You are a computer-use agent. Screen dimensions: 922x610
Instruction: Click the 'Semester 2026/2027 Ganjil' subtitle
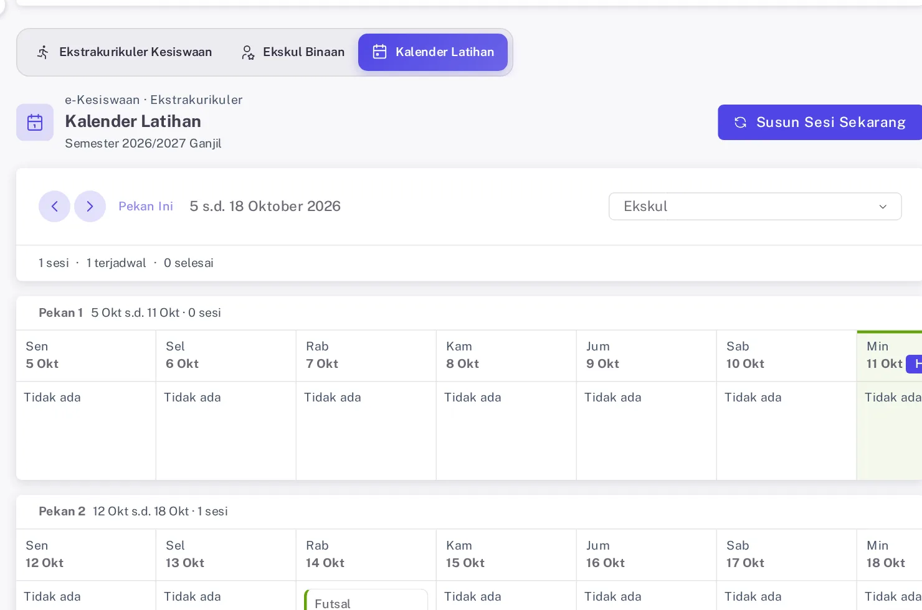pos(143,143)
